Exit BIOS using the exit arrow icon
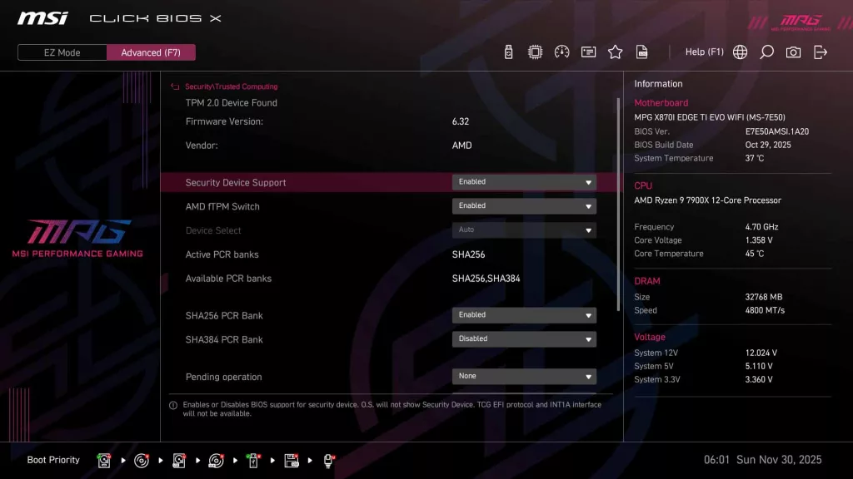 point(821,52)
